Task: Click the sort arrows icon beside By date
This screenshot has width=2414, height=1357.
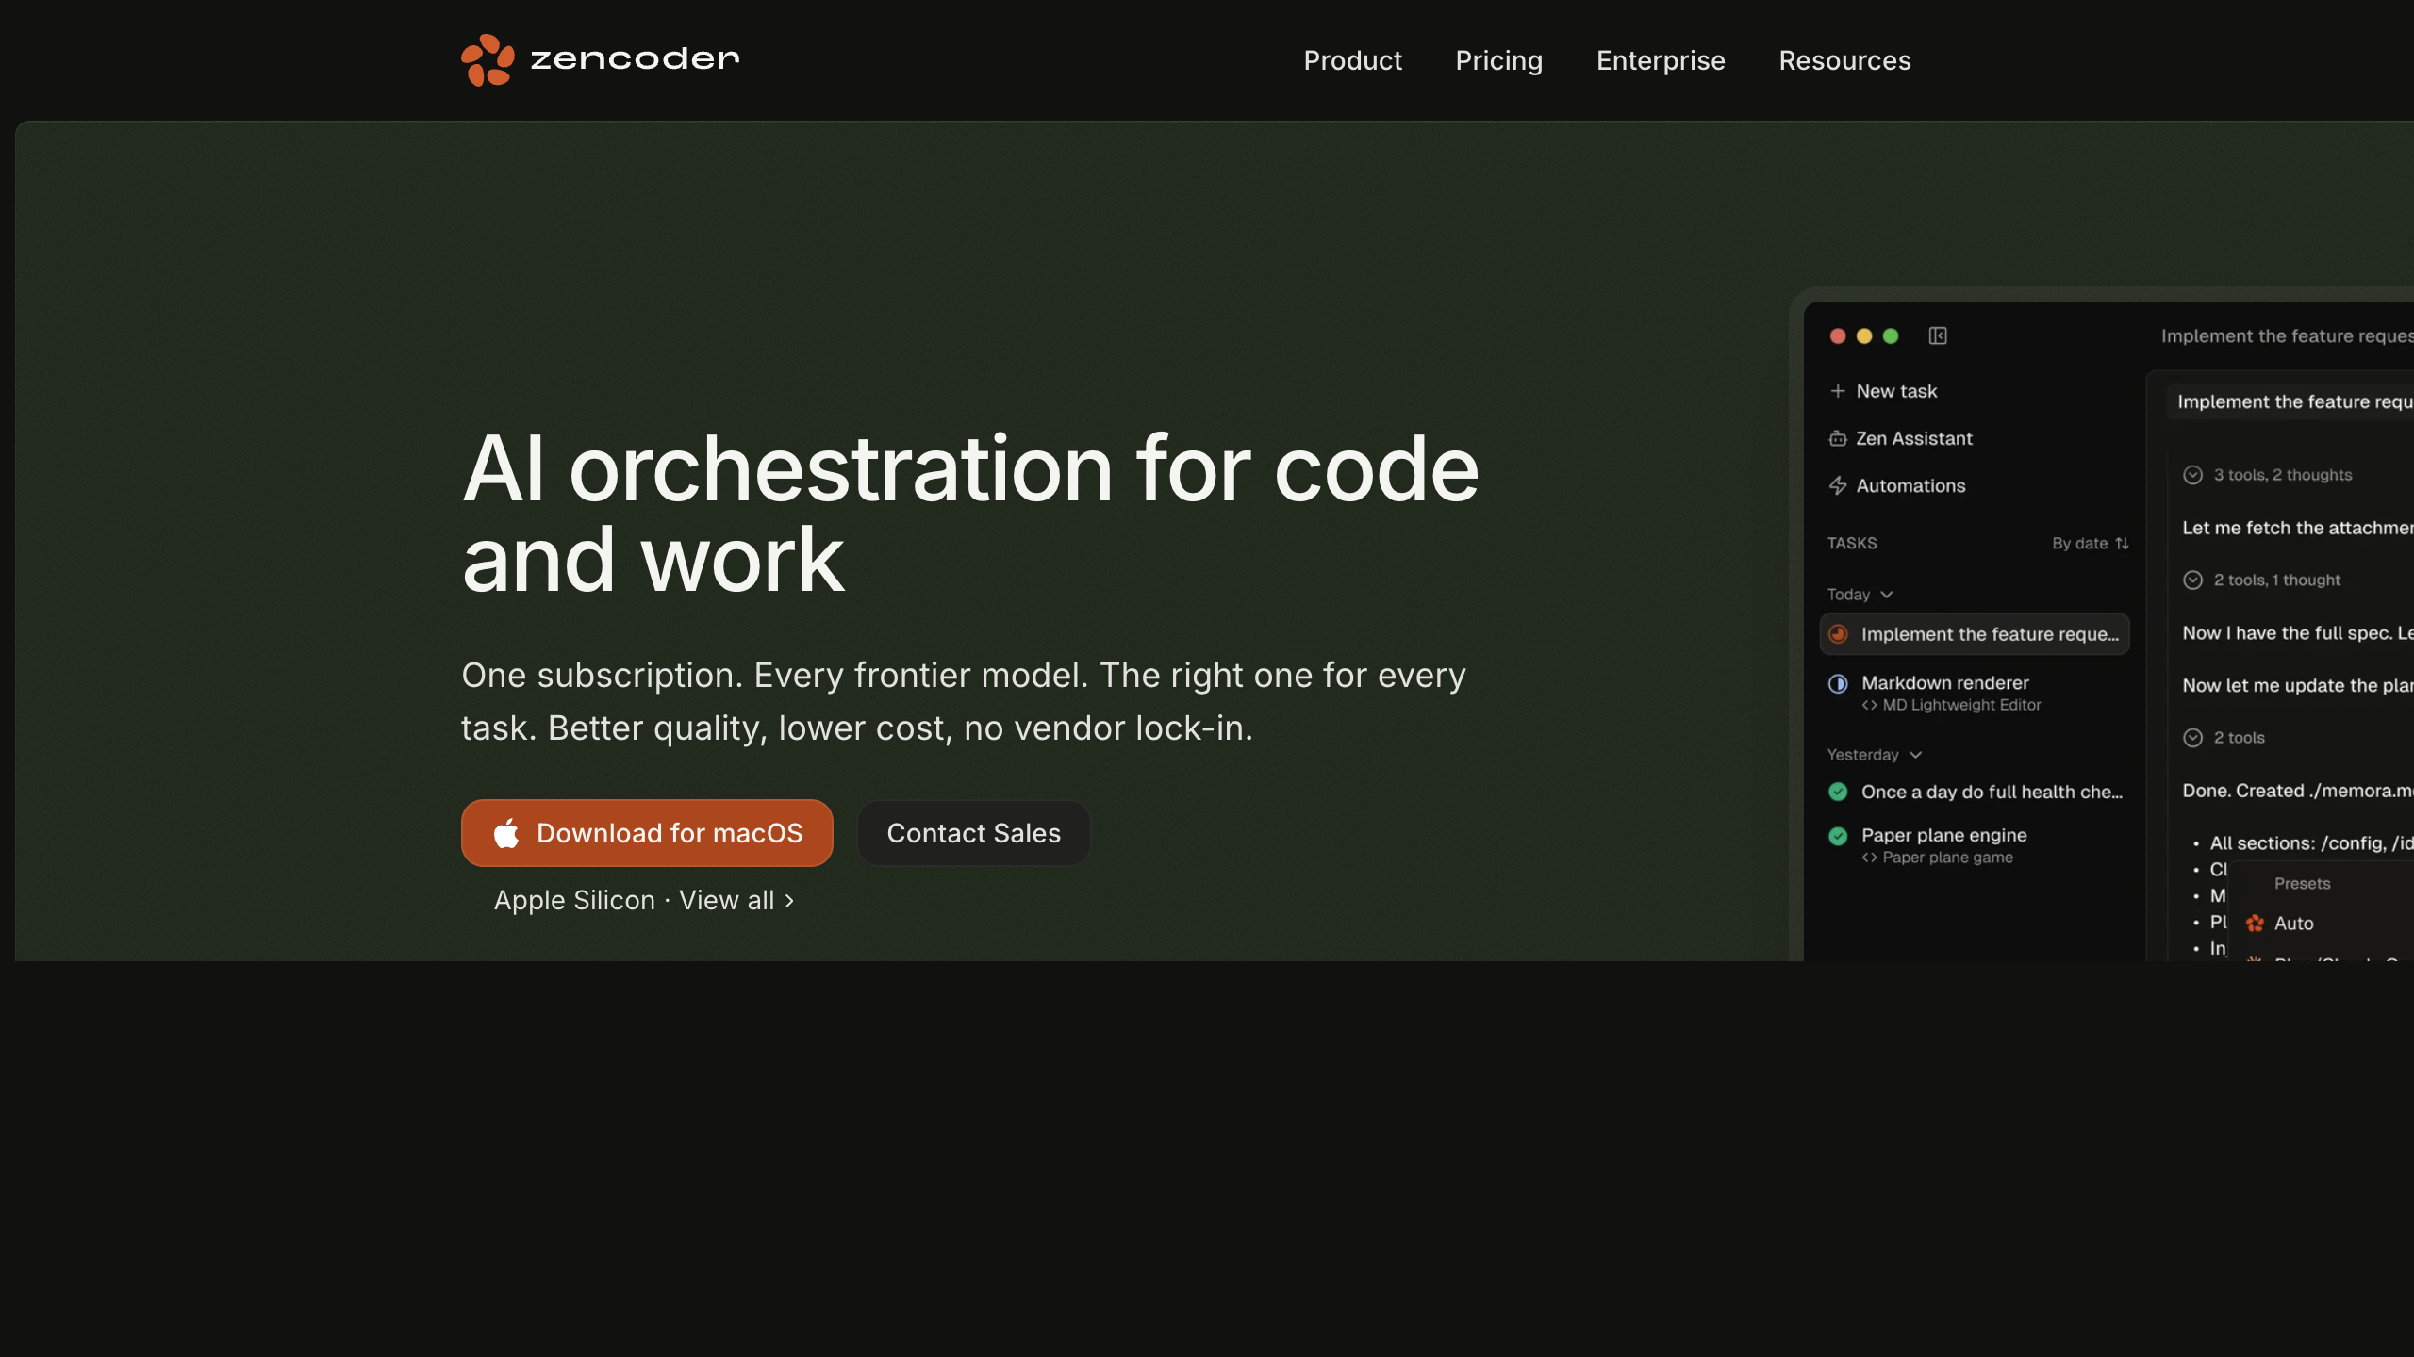Action: tap(2122, 544)
